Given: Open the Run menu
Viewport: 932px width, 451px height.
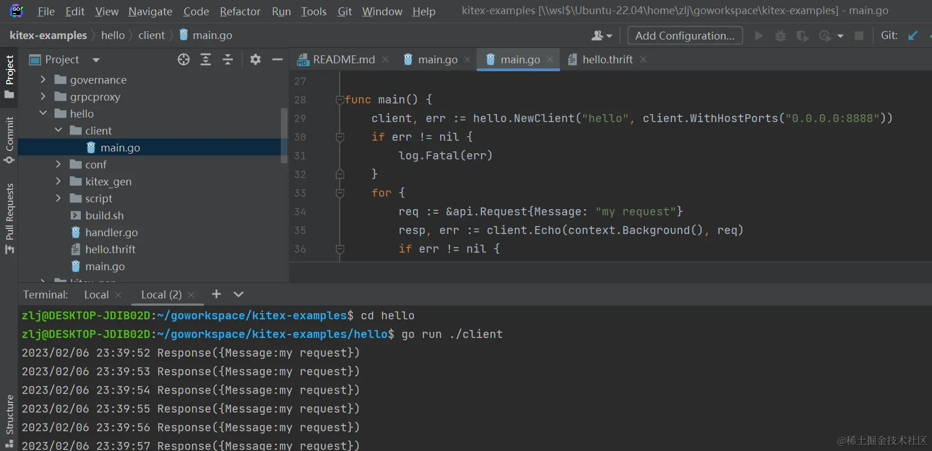Looking at the screenshot, I should [x=281, y=11].
